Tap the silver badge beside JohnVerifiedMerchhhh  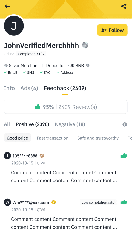click(x=85, y=45)
